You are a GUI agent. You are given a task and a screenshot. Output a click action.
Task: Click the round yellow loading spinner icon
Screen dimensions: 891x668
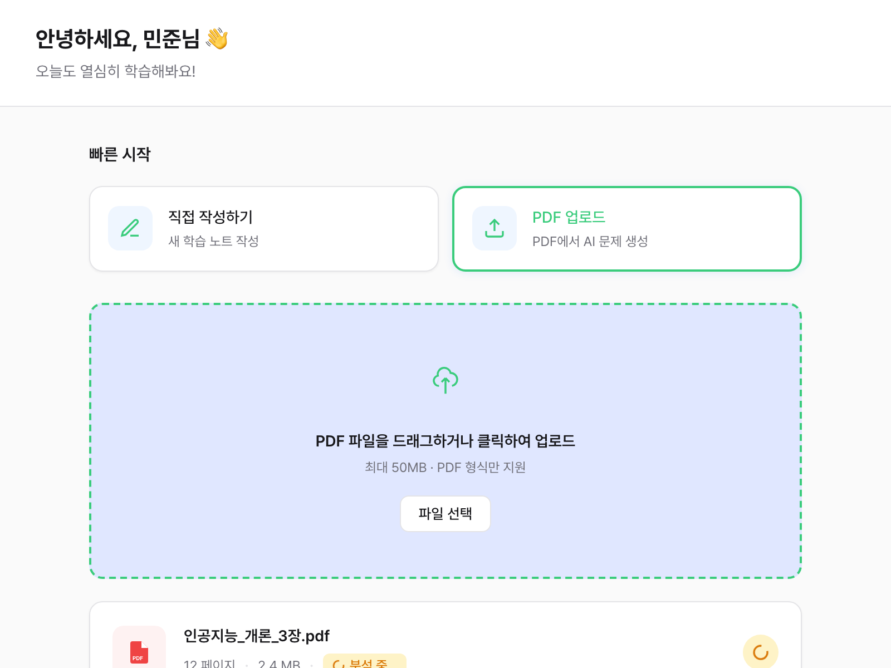pos(760,652)
